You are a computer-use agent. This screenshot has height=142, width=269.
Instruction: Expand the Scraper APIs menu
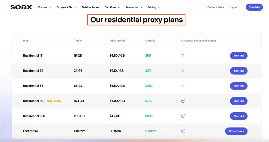point(66,7)
